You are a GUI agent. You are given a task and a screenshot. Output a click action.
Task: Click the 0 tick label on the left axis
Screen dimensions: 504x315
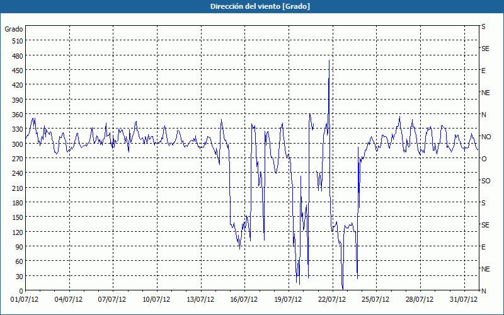coord(21,291)
